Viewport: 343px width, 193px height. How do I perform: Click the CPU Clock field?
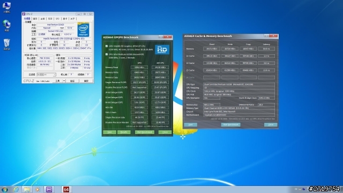coord(239,91)
